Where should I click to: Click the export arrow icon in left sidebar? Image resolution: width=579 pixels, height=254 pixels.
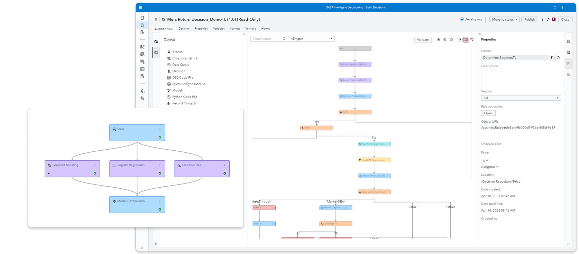point(142,32)
